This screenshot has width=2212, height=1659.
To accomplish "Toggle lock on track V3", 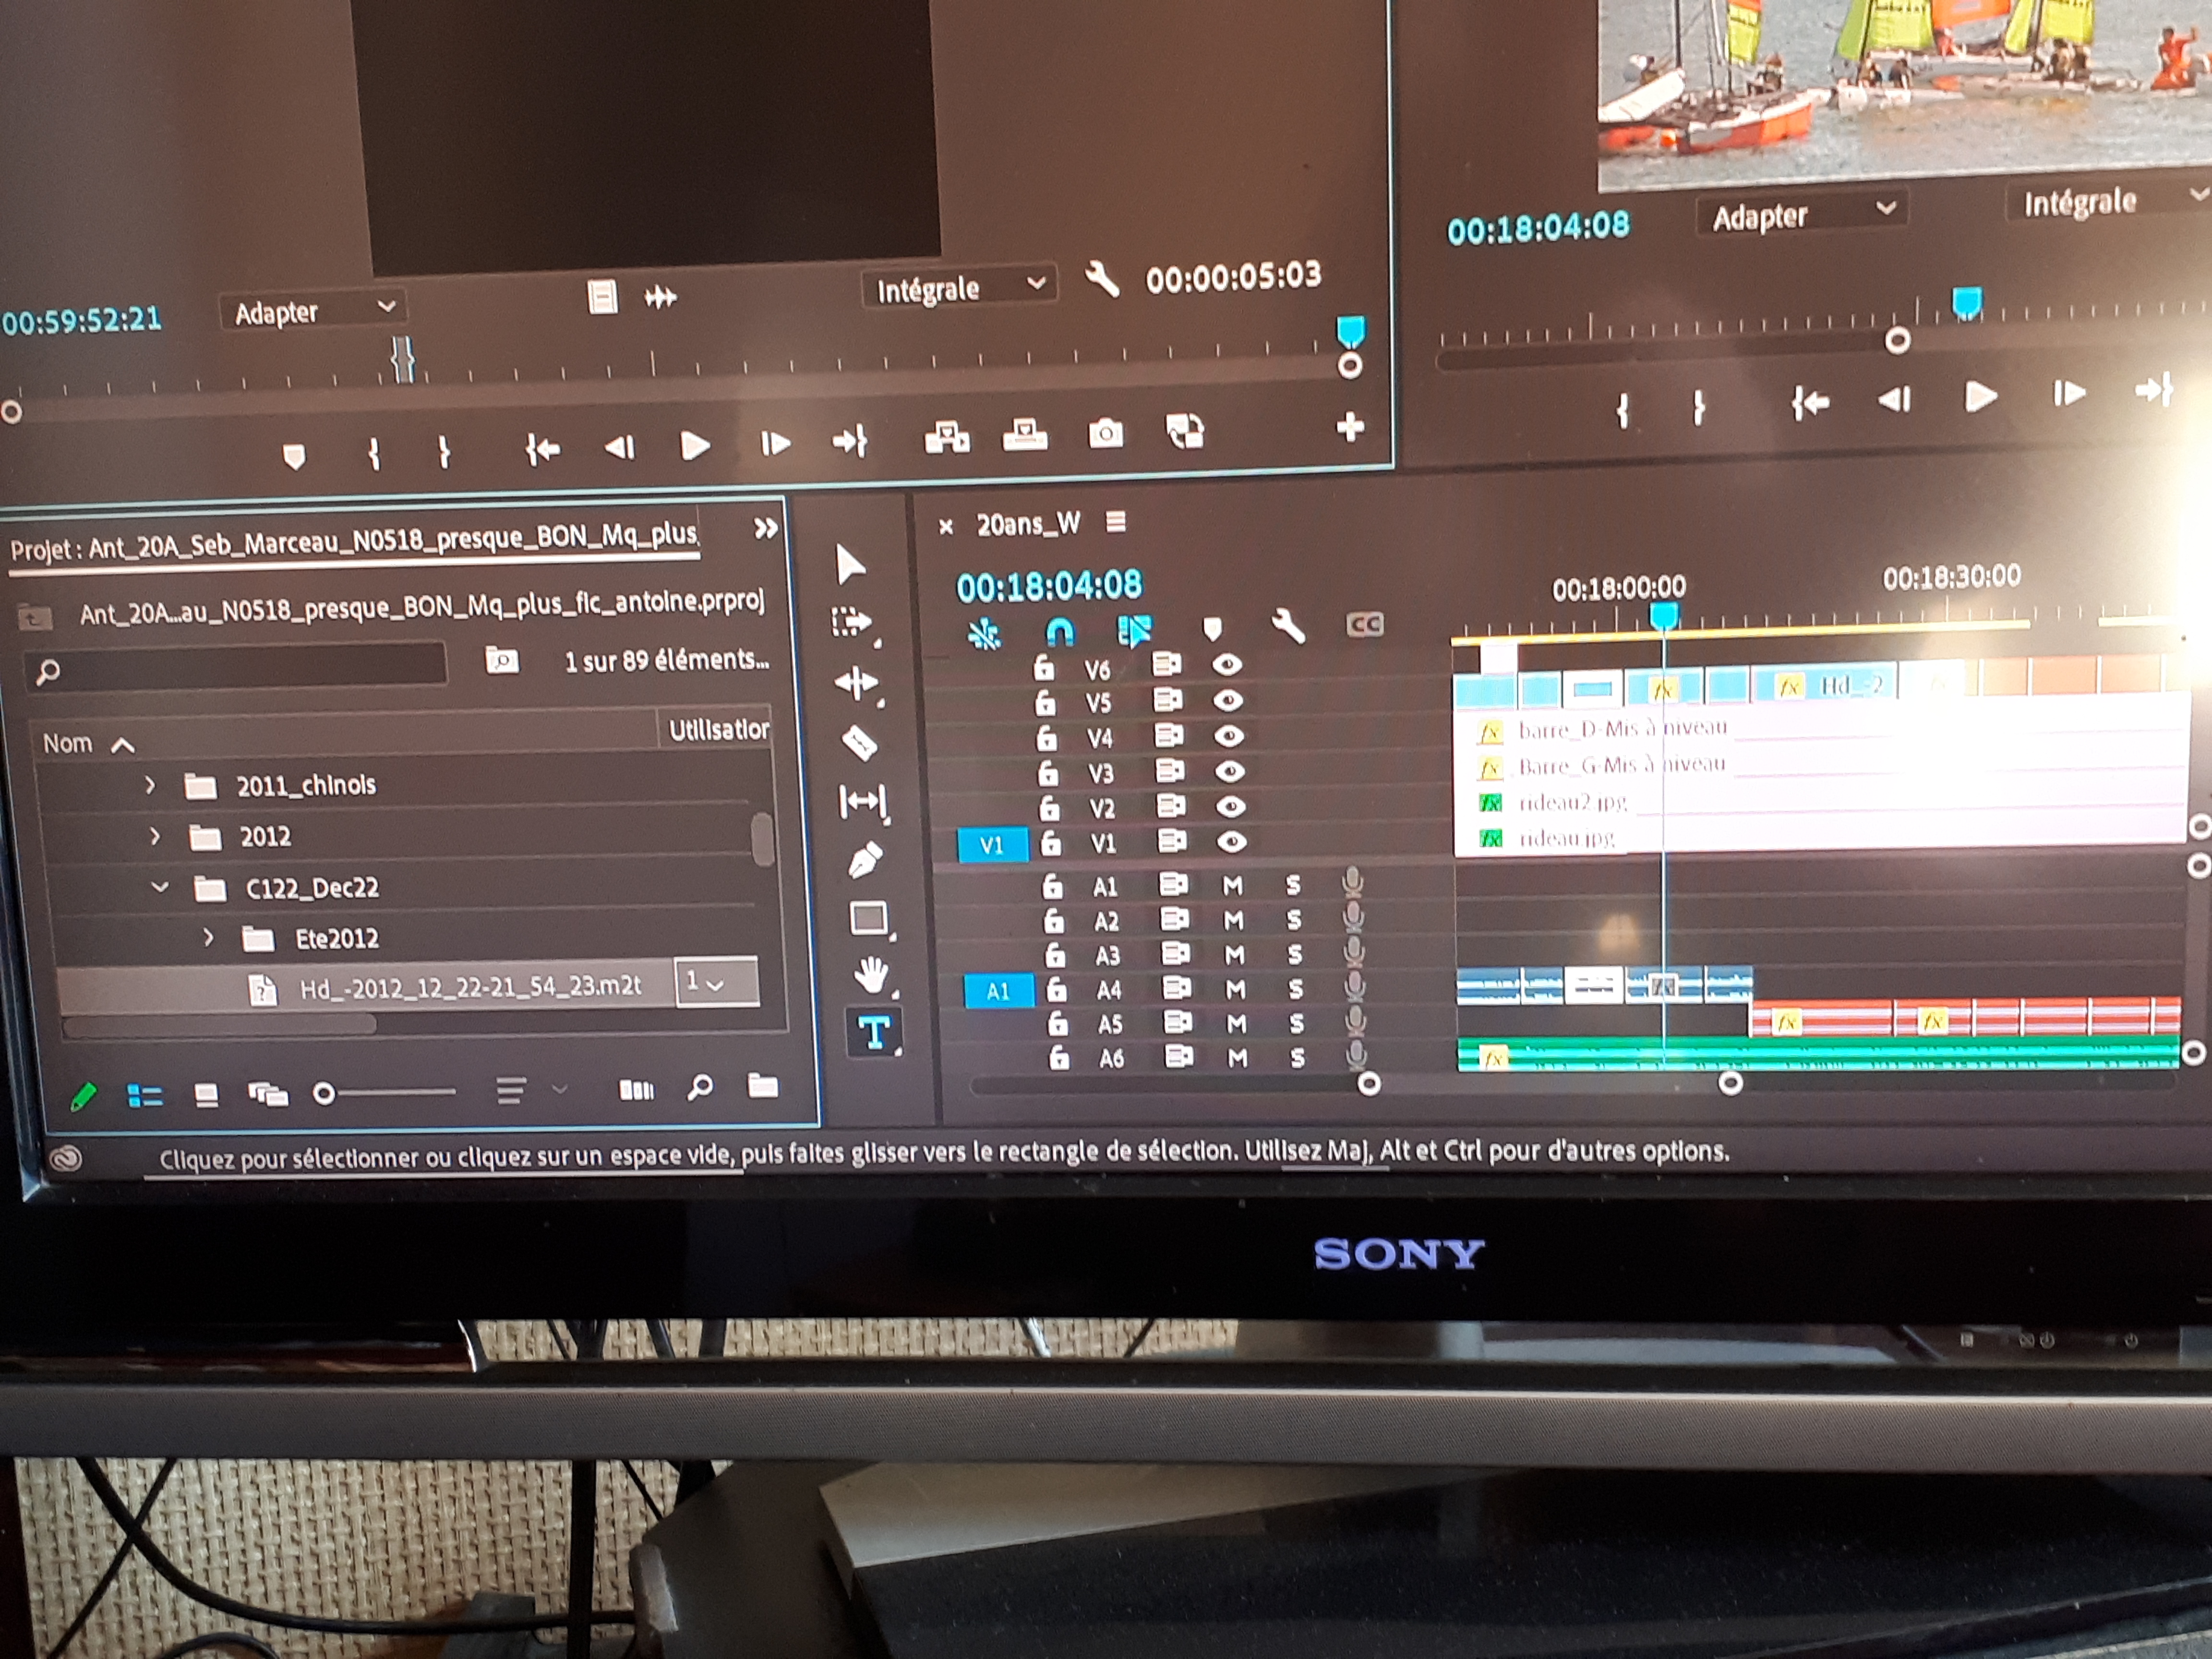I will 1048,773.
